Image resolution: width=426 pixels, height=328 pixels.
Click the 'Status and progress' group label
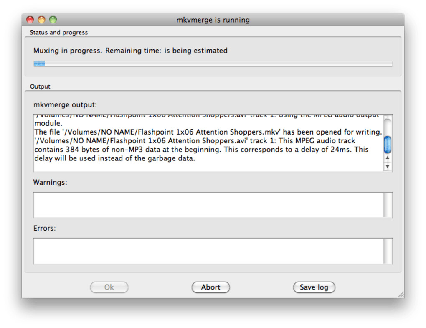[x=59, y=32]
